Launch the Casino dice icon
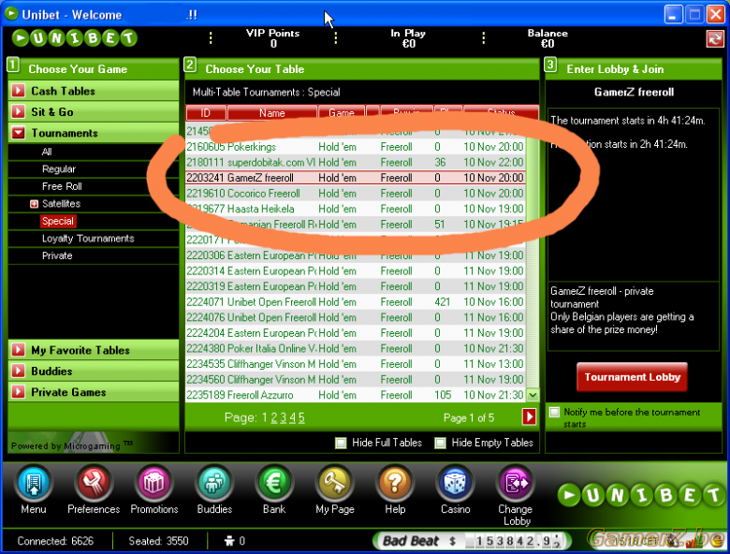Image resolution: width=730 pixels, height=554 pixels. [x=456, y=484]
